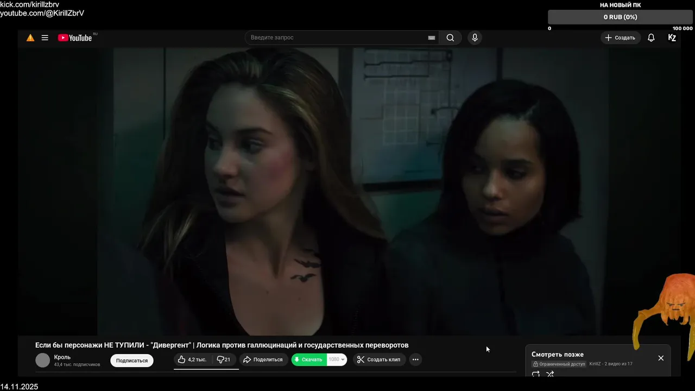Open the on-screen keyboard icon in search
Image resolution: width=695 pixels, height=391 pixels.
[x=432, y=37]
